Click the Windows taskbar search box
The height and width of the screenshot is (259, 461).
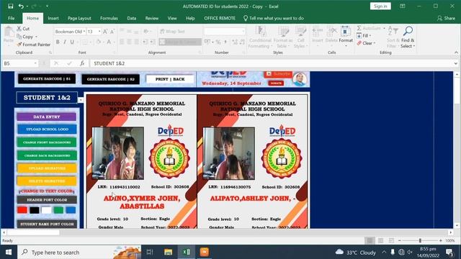[x=79, y=252]
